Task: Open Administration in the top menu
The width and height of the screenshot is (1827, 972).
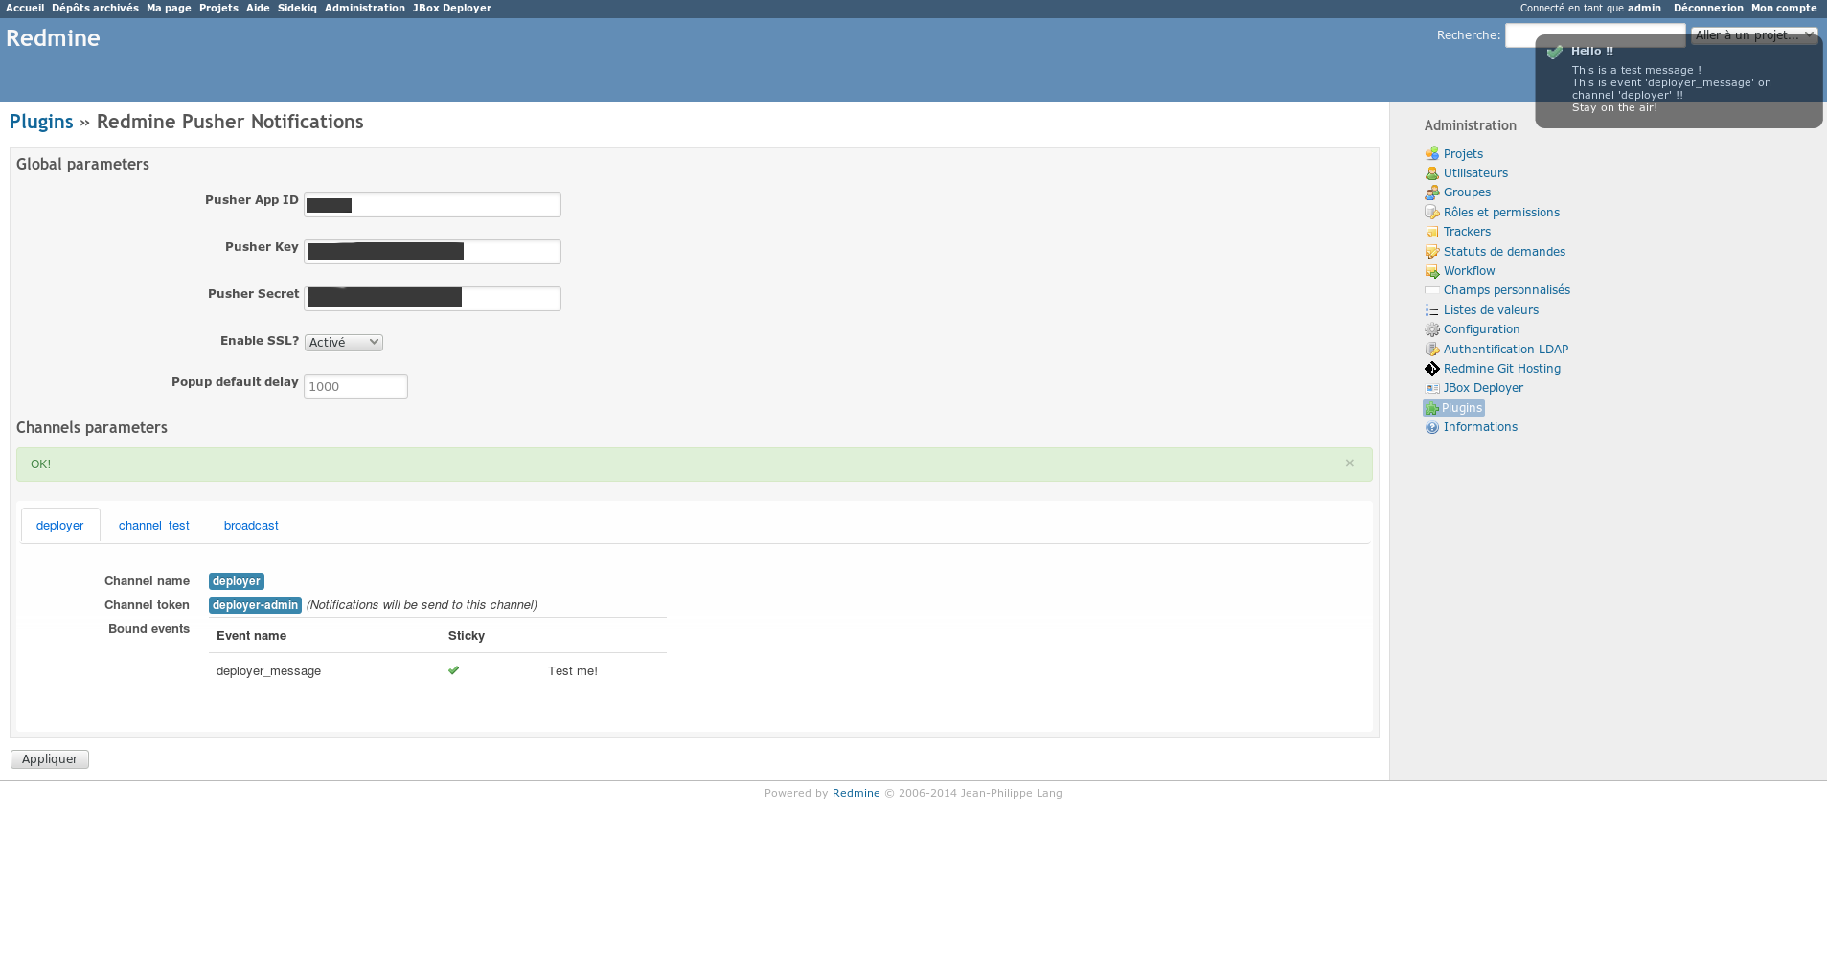Action: 364,8
